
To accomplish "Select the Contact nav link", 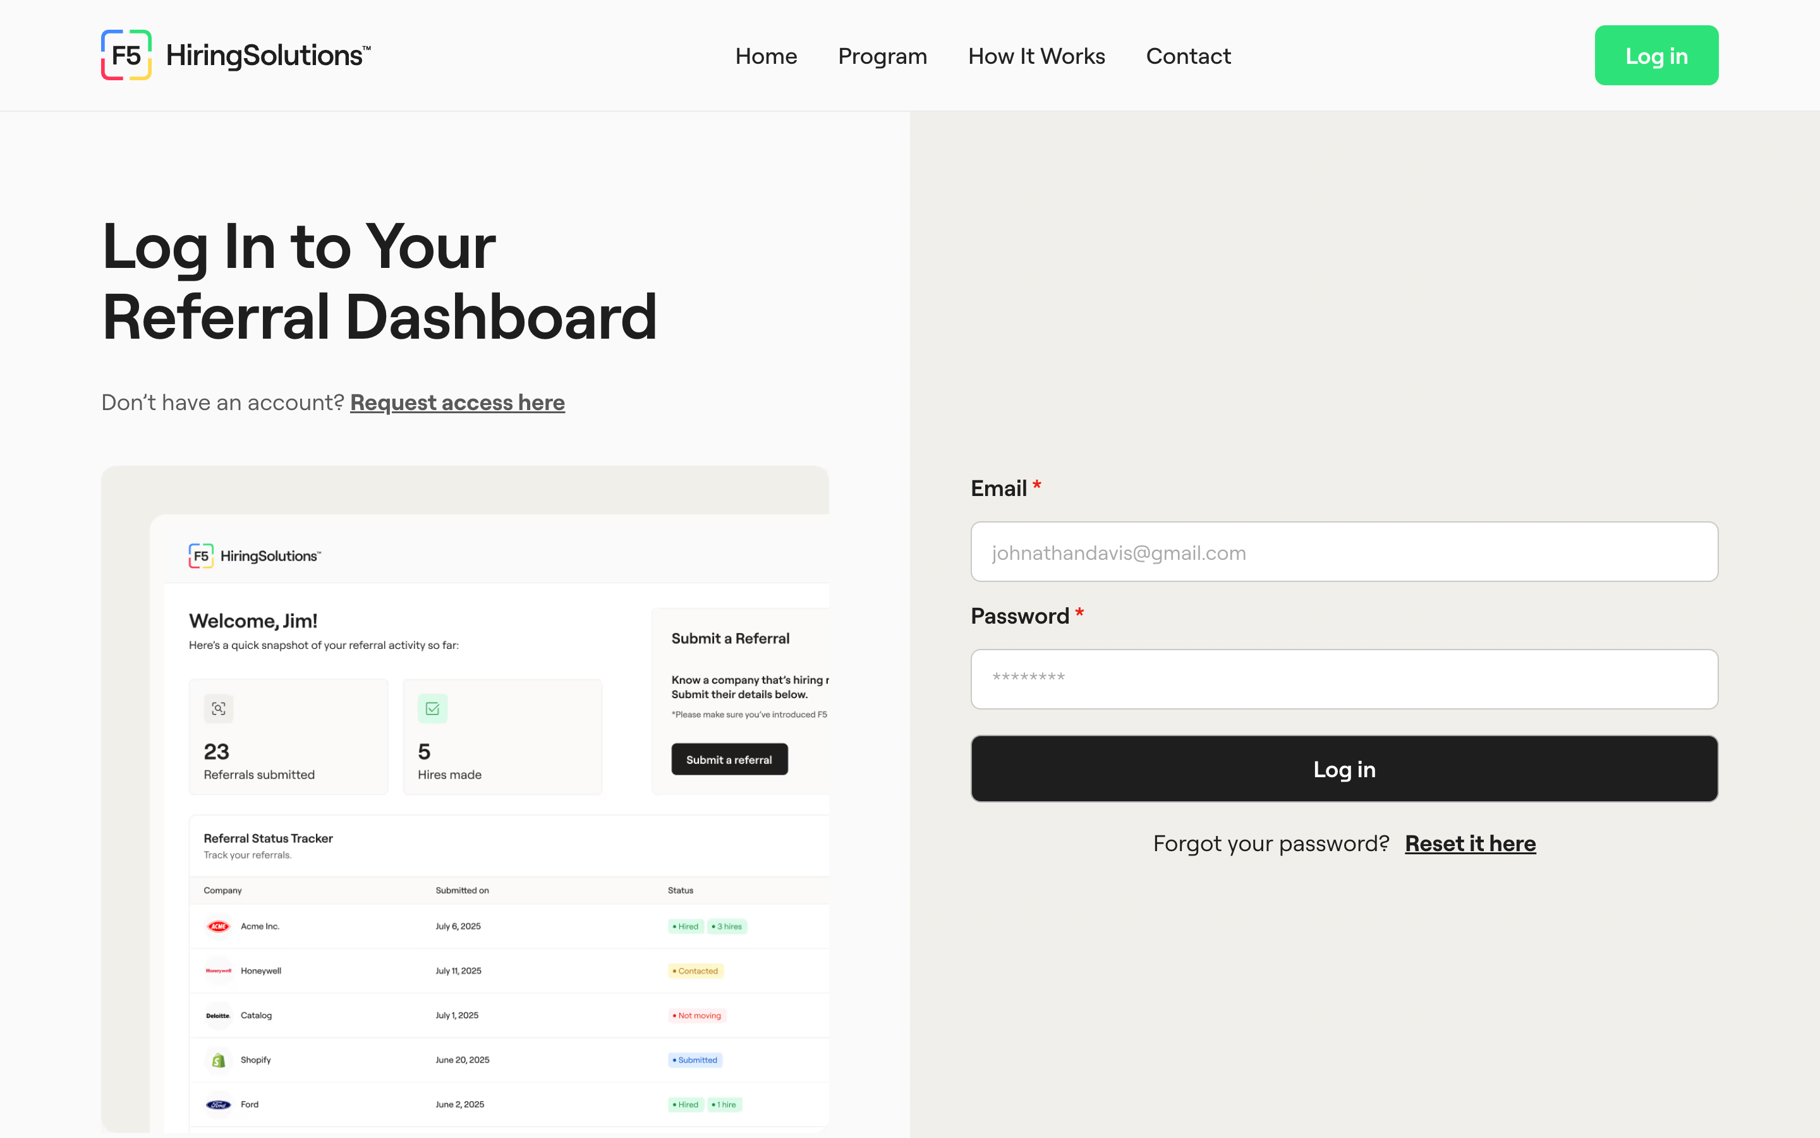I will [x=1188, y=56].
